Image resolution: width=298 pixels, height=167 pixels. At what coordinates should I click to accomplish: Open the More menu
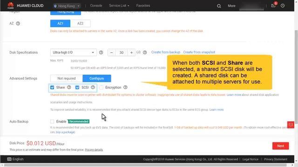point(231,6)
